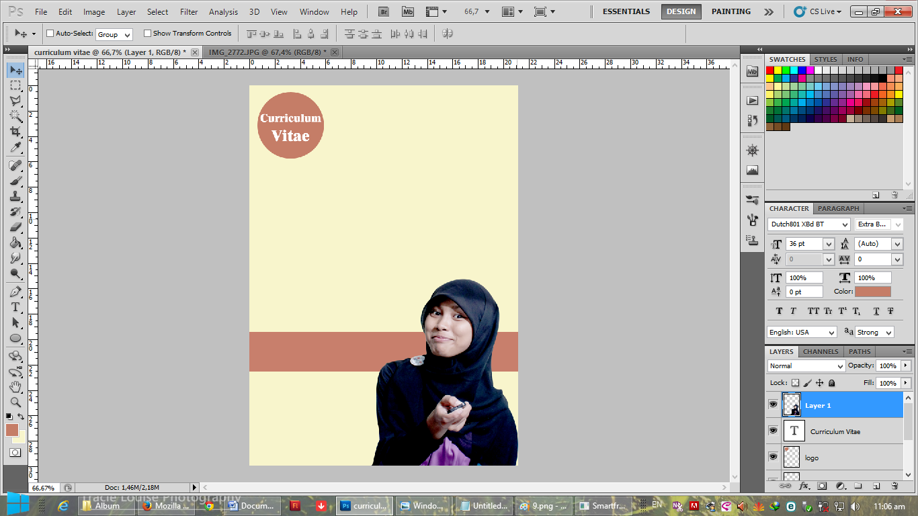Image resolution: width=918 pixels, height=516 pixels.
Task: Click the CS Live button
Action: [x=817, y=11]
